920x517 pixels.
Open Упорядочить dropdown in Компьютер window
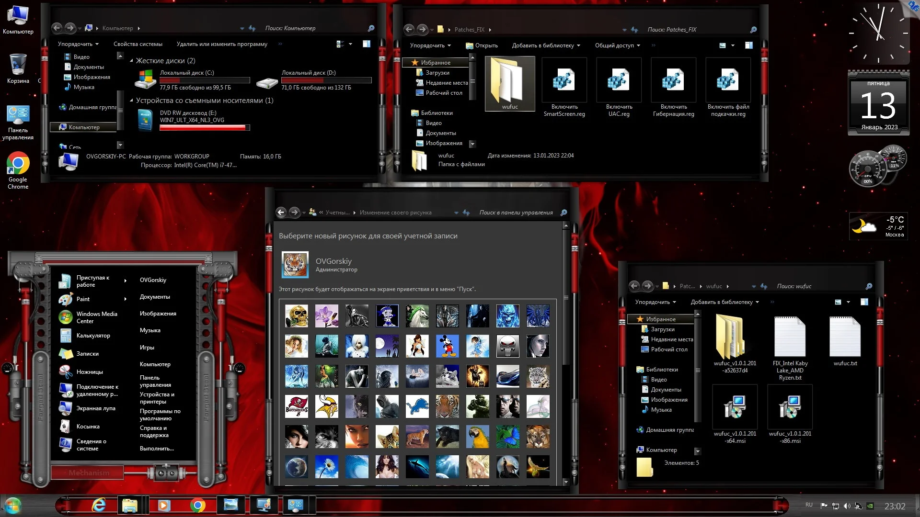click(78, 44)
